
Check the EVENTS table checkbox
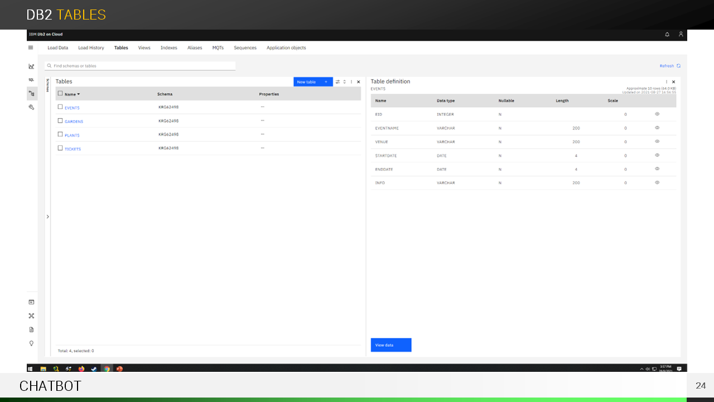(60, 107)
